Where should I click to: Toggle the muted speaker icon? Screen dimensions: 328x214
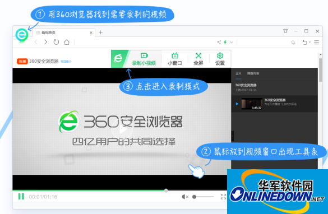point(185,197)
